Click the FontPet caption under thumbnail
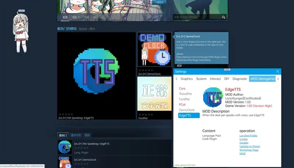Image resolution: width=294 pixels, height=168 pixels. pyautogui.click(x=143, y=118)
